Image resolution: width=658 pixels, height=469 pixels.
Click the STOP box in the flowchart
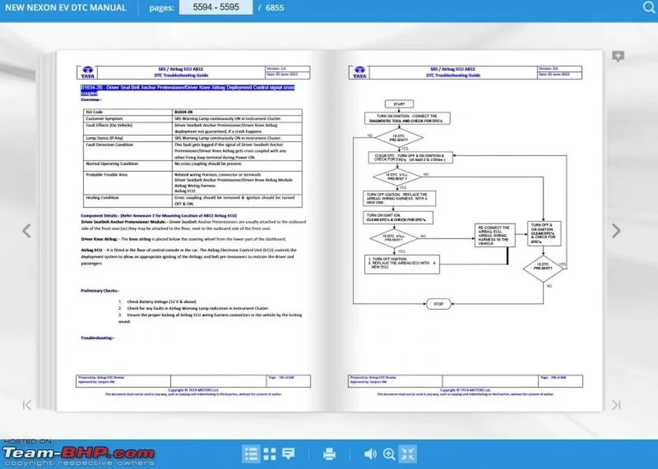(439, 304)
